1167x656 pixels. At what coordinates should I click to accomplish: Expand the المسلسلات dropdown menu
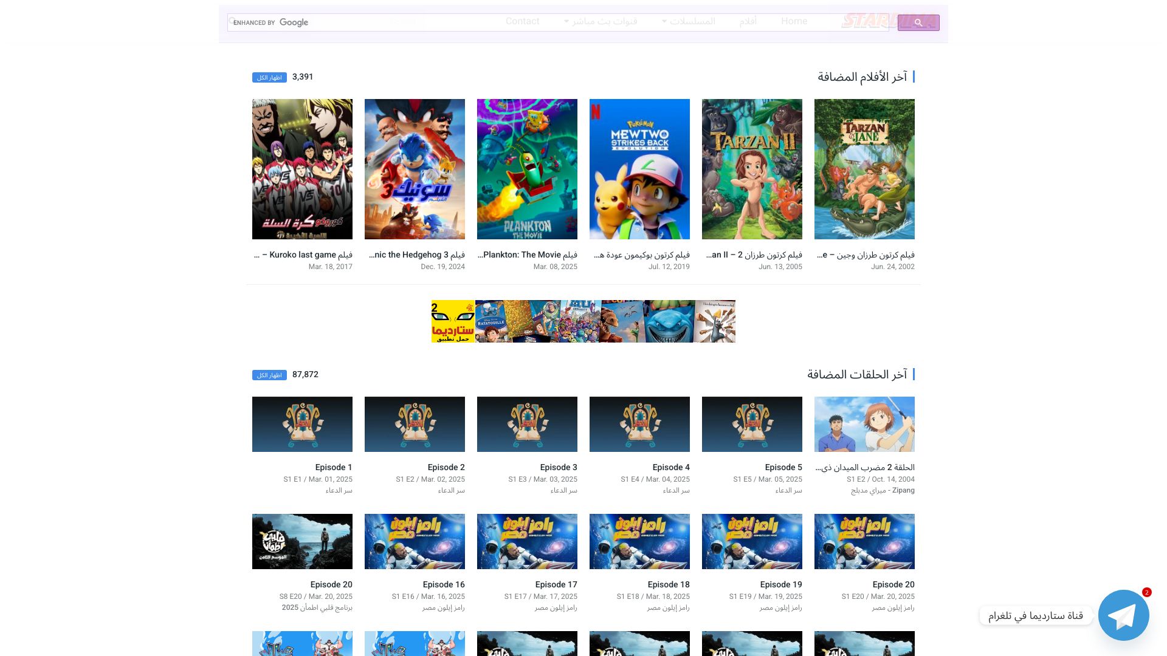[x=689, y=21]
